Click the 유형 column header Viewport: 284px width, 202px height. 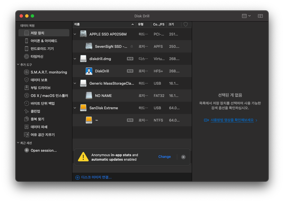click(143, 24)
